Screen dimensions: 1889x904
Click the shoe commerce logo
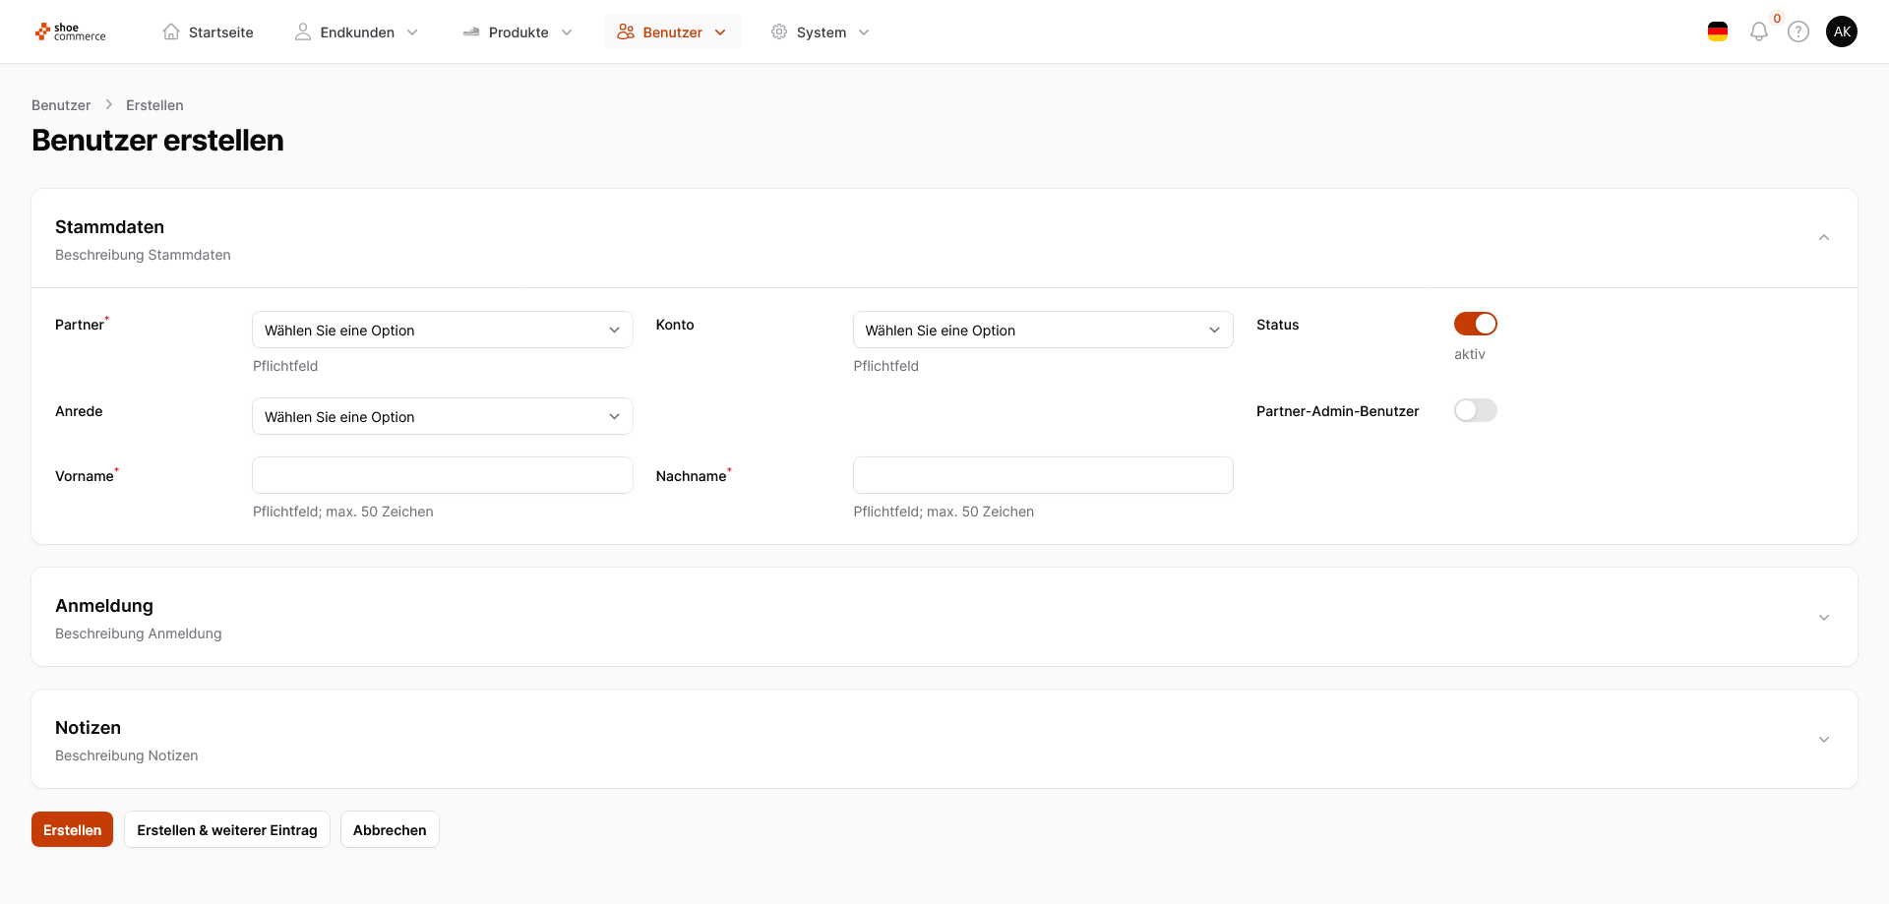point(70,32)
